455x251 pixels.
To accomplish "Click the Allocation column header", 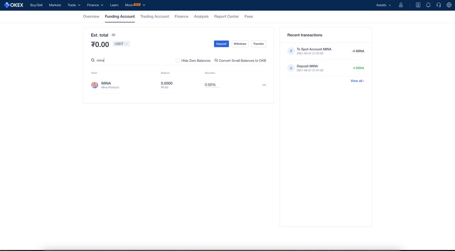I will pos(210,73).
